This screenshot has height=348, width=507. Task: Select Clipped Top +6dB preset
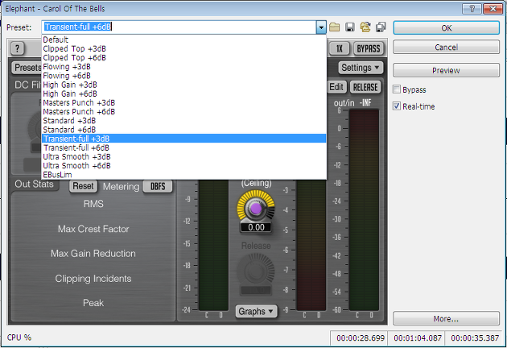click(184, 58)
